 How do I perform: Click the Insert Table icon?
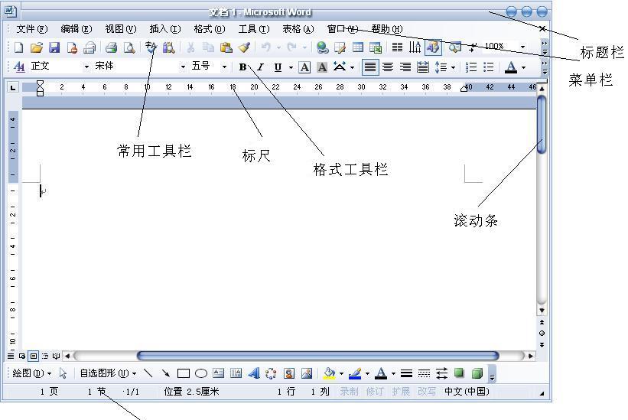358,47
